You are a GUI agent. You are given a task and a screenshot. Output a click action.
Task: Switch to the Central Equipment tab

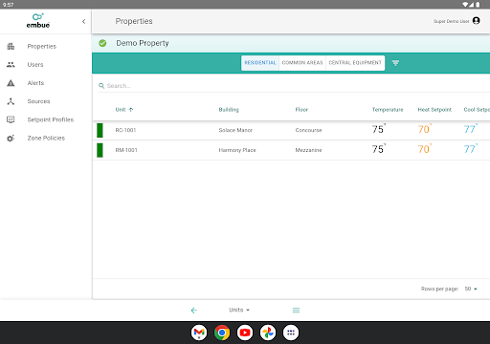click(x=355, y=63)
